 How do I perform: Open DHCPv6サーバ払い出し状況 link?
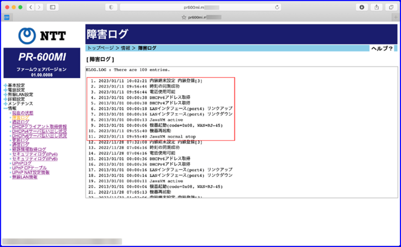39,136
